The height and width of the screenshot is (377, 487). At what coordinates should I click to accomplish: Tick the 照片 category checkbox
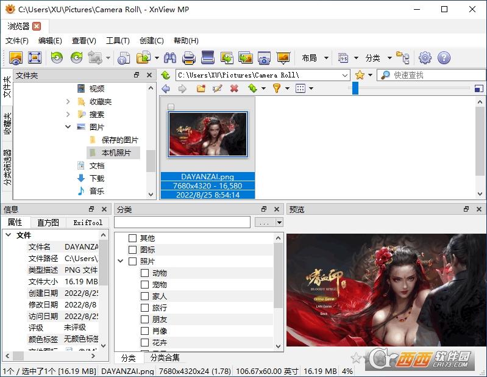[x=133, y=261]
